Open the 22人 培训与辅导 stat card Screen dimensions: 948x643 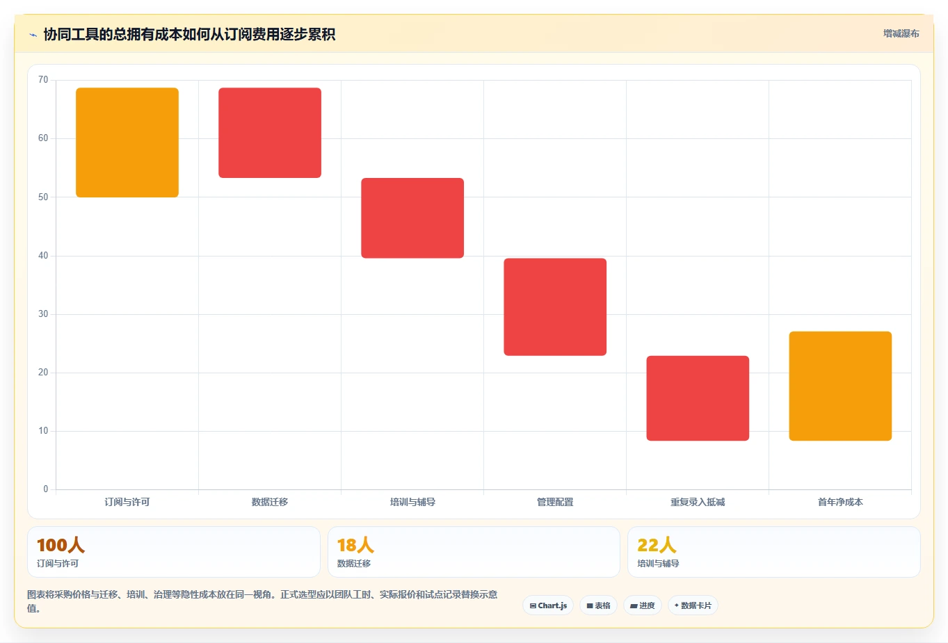tap(774, 552)
